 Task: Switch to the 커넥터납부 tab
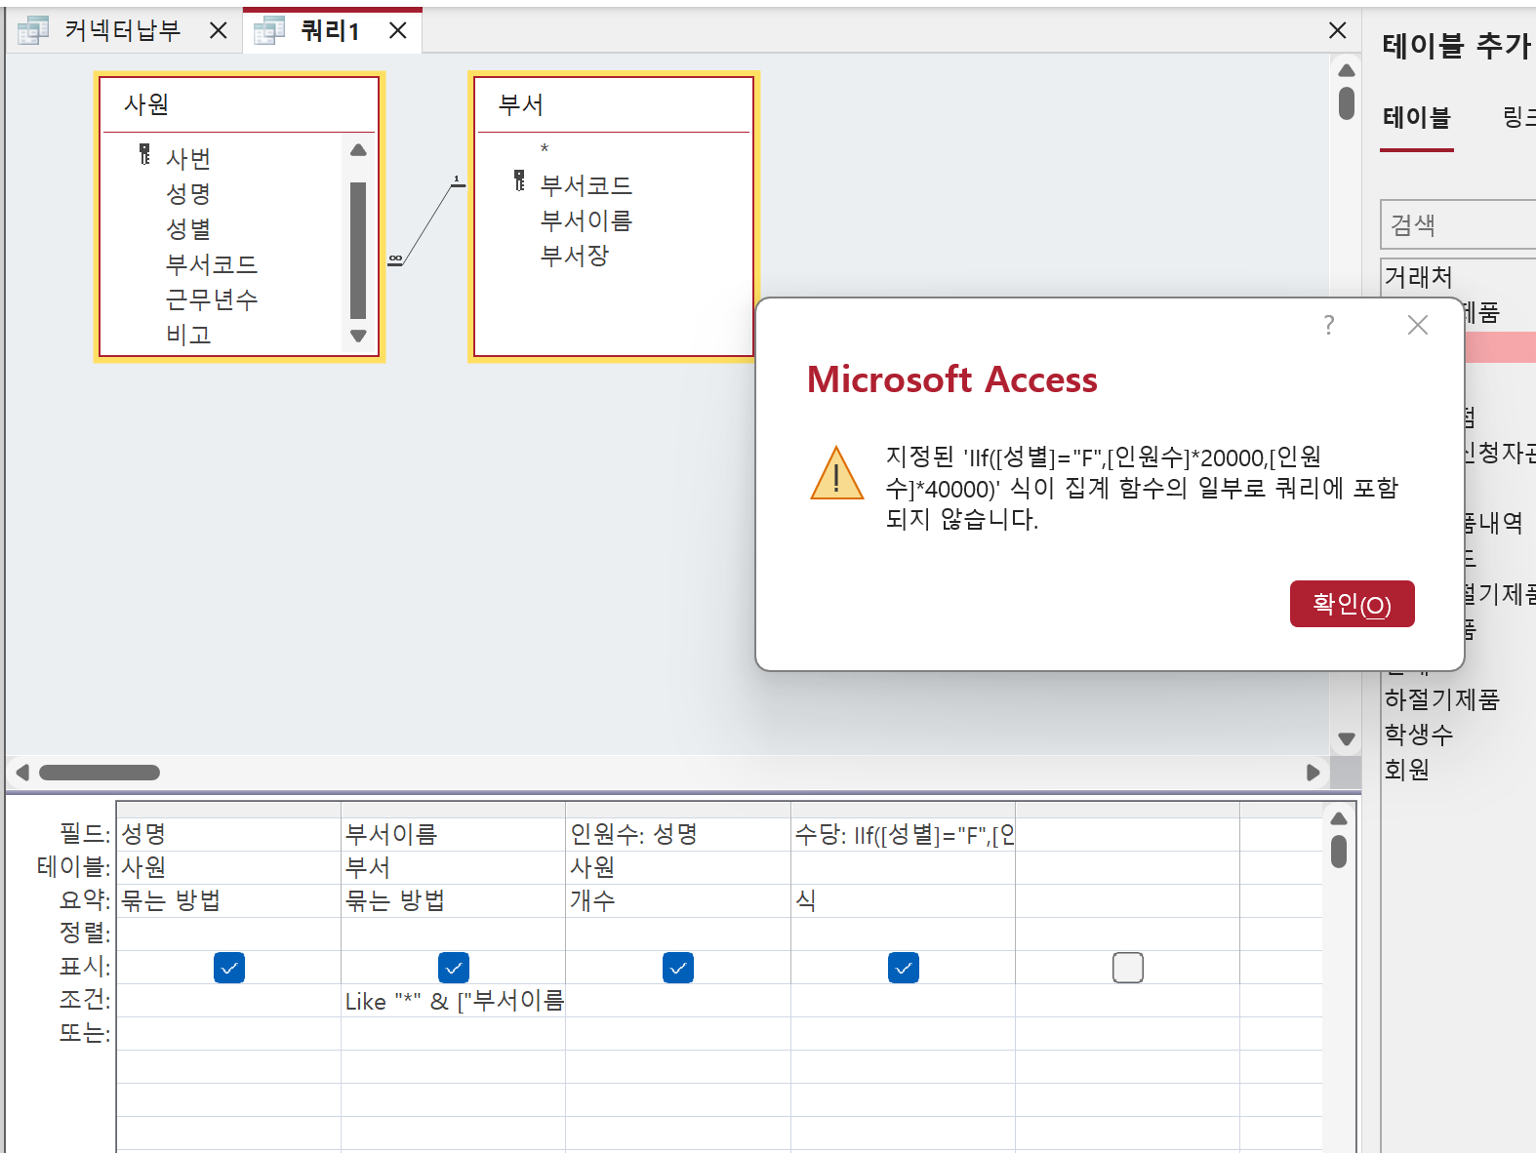coord(122,31)
